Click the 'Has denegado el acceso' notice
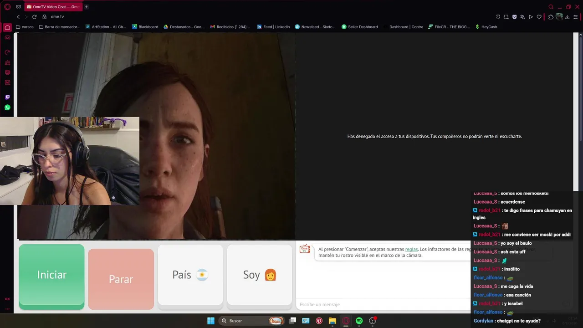 click(435, 136)
